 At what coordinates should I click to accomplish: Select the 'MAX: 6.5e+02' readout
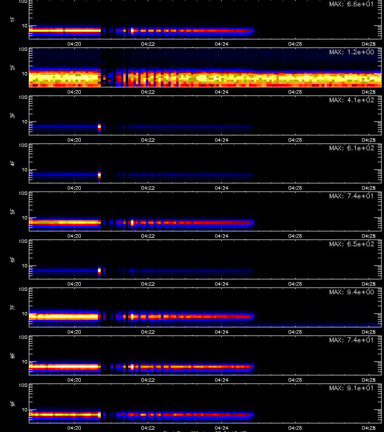pos(351,244)
